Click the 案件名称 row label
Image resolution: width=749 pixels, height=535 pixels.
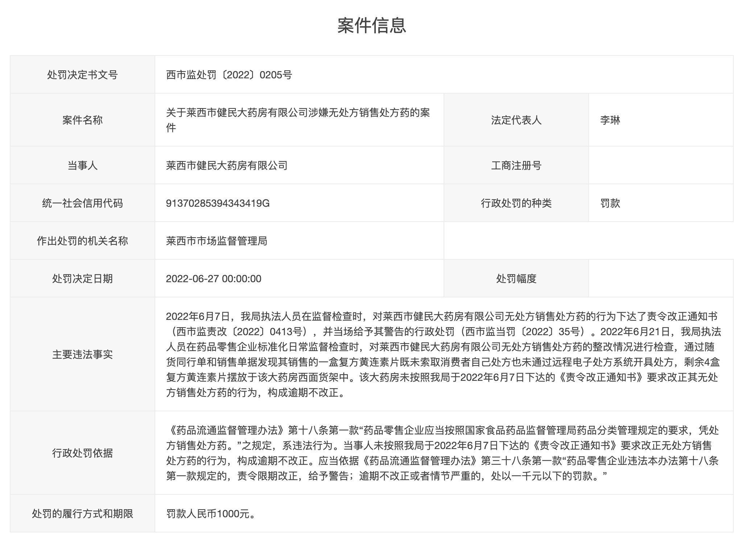click(83, 120)
